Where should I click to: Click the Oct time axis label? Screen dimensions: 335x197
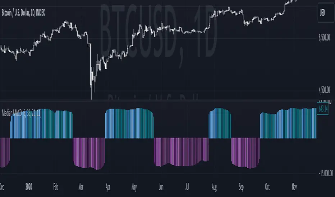pos(267,187)
